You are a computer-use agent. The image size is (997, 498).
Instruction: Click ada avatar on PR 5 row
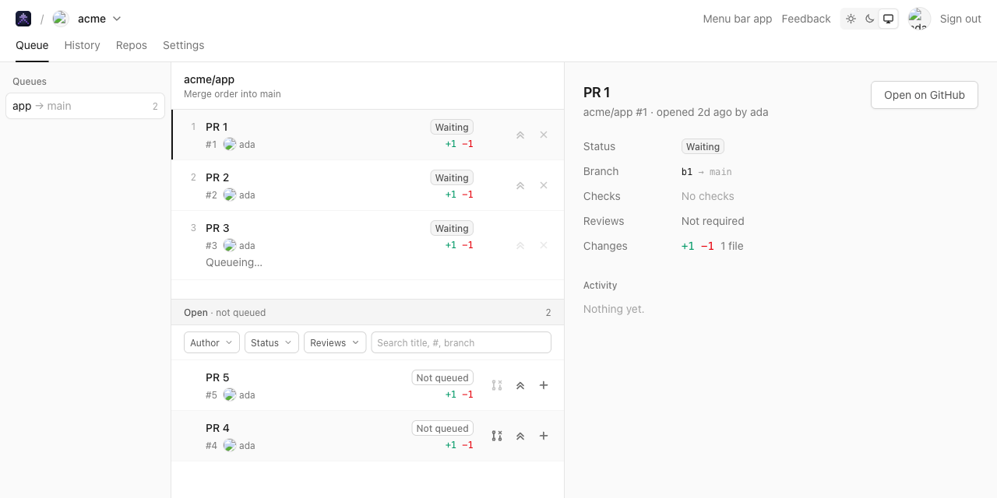pos(230,395)
